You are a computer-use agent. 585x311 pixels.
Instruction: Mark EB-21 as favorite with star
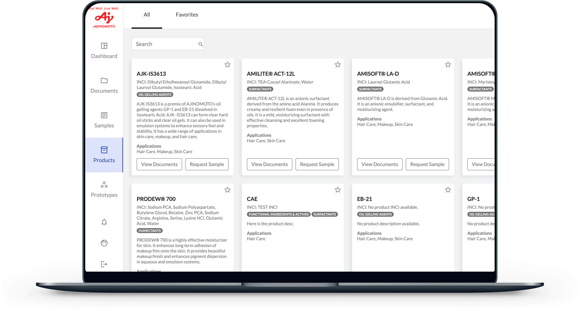click(x=448, y=190)
